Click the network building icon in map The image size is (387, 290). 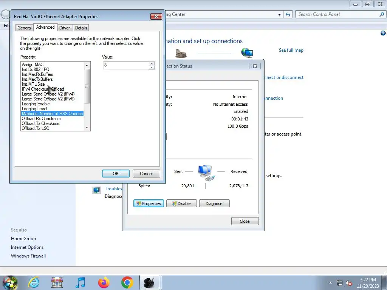pyautogui.click(x=181, y=53)
